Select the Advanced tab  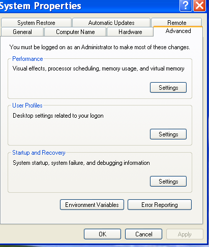(178, 31)
